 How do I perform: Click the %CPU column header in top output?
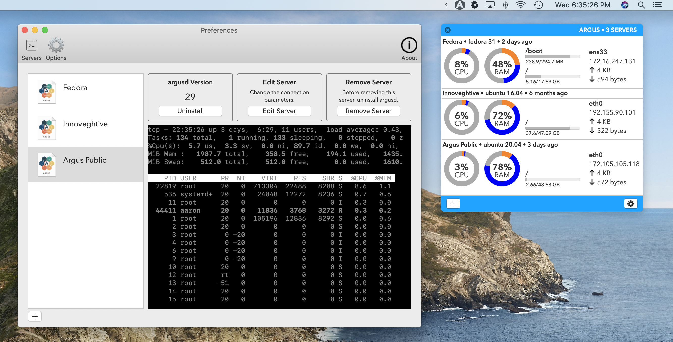(x=358, y=178)
